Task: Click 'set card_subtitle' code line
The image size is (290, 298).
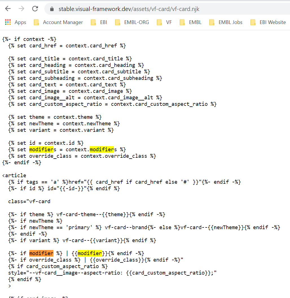Action: 79,72
